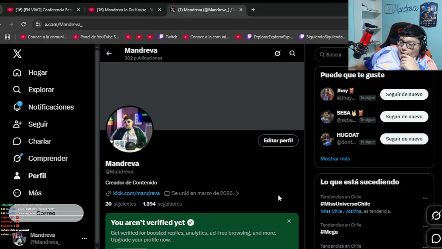Open account menu dots beside Mandreva
The image size is (442, 249).
pos(84,239)
